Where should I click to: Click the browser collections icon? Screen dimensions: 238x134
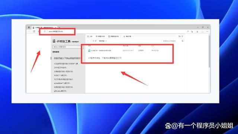pos(192,31)
